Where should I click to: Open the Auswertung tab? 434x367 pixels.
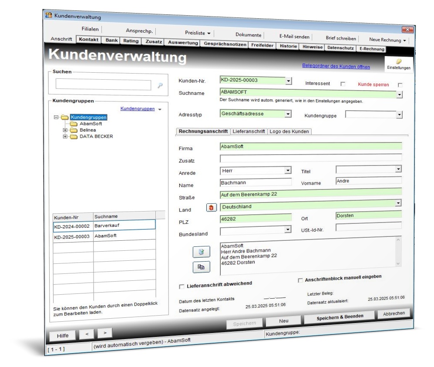pos(183,43)
